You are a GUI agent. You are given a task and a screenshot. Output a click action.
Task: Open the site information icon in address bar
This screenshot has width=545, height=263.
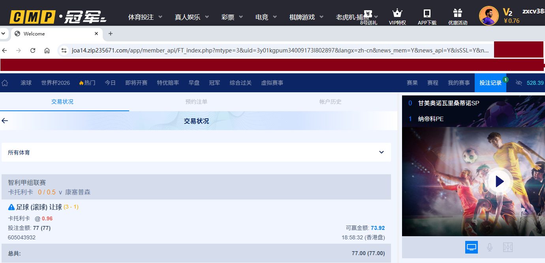pos(64,50)
